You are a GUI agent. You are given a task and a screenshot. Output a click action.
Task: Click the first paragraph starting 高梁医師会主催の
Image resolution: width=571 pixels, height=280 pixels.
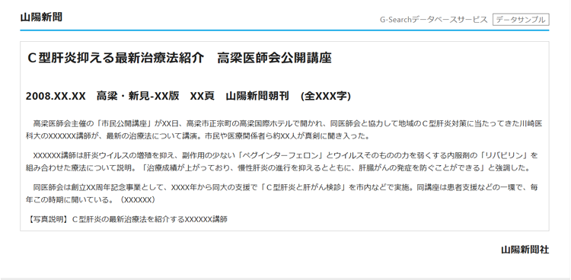click(284, 130)
